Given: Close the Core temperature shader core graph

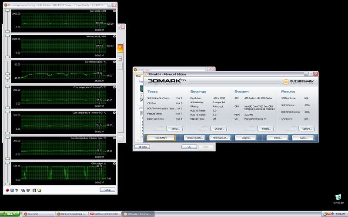Looking at the screenshot, I should click(x=114, y=138).
